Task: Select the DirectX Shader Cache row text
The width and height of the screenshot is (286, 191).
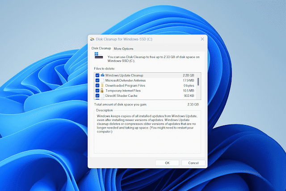Action: pos(121,96)
